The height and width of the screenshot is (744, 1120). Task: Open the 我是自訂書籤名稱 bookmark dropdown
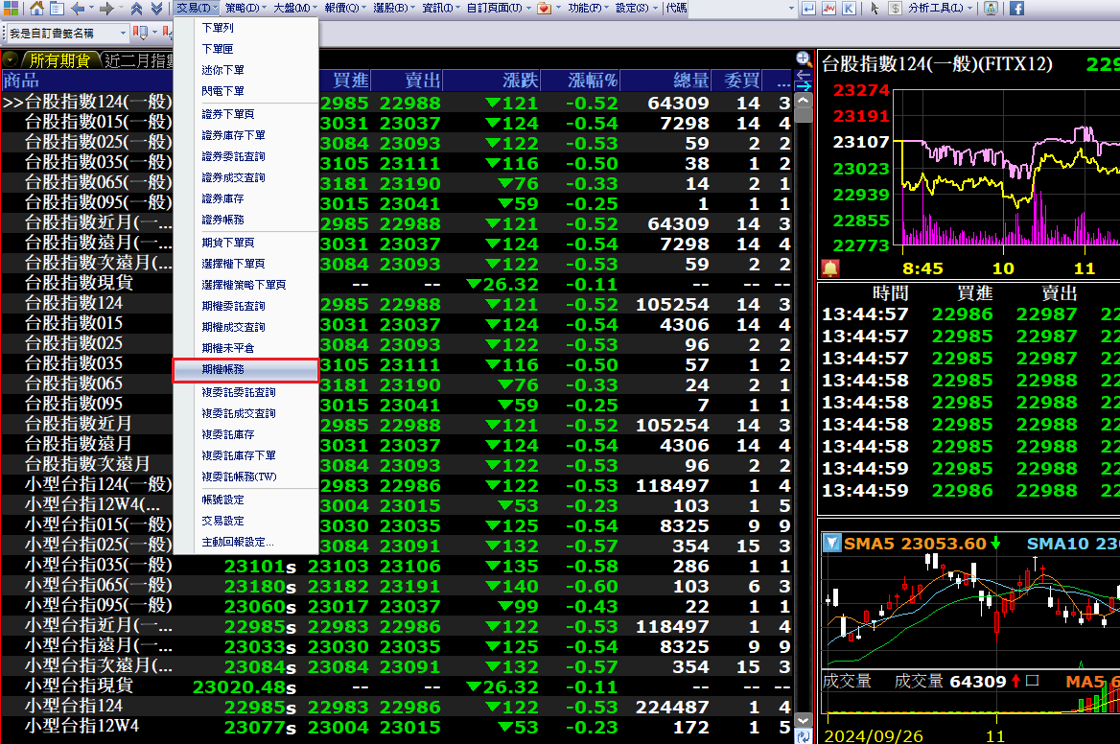pos(122,33)
